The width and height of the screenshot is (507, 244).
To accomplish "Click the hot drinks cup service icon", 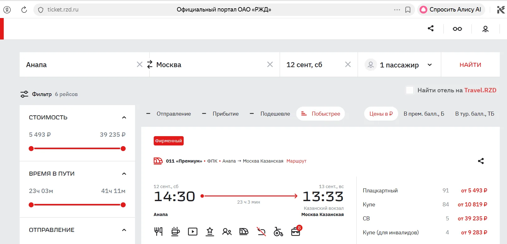I will click(176, 232).
